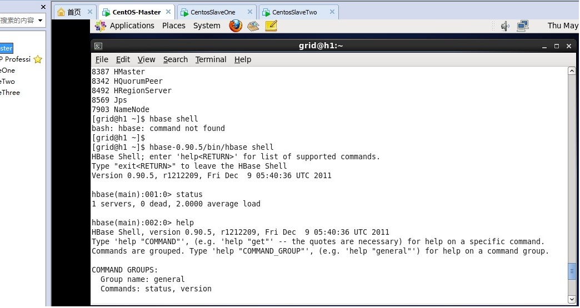Click the volume speaker icon in panel
This screenshot has height=308, width=580.
coord(505,26)
